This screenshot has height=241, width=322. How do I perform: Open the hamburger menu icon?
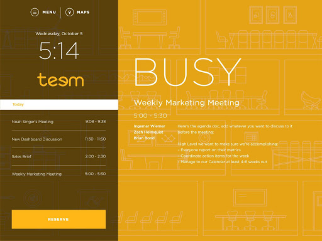coord(35,12)
